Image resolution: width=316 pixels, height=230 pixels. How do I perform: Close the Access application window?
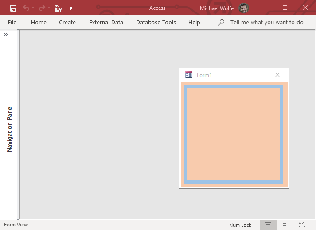click(305, 8)
